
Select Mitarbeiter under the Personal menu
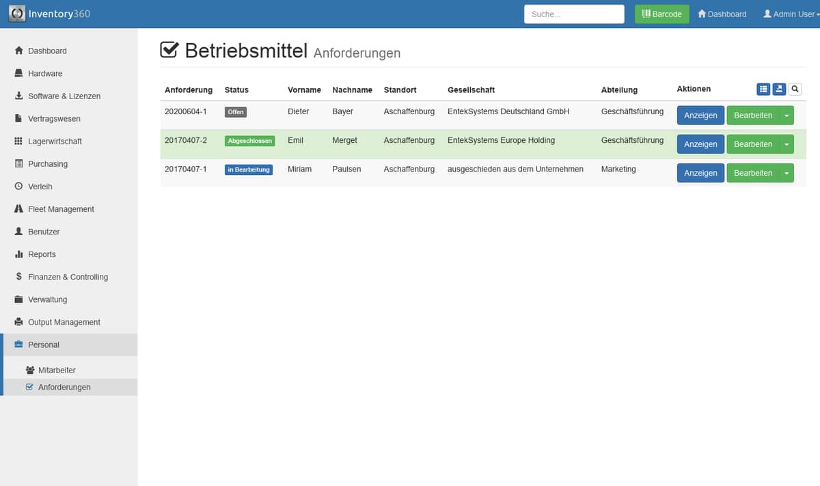[x=57, y=370]
